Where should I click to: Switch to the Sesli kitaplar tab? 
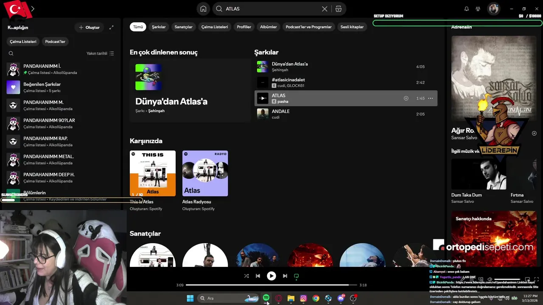(352, 27)
